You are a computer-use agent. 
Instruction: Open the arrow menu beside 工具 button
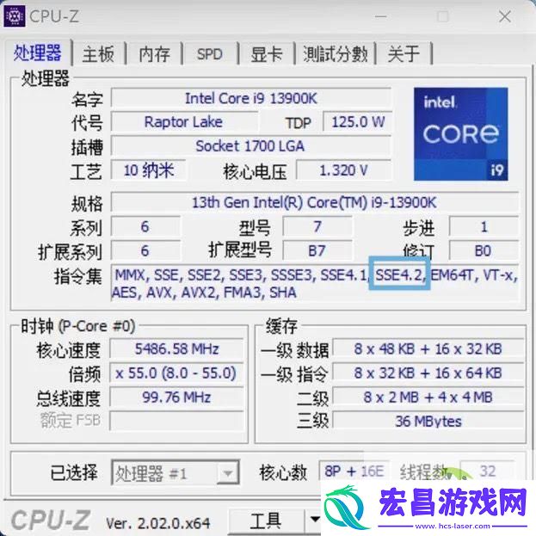click(x=314, y=521)
